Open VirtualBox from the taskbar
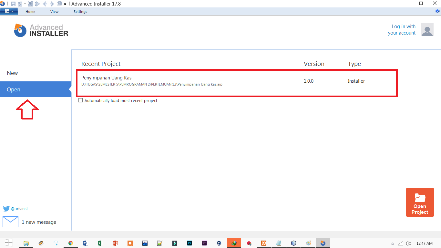The height and width of the screenshot is (248, 441). [219, 243]
